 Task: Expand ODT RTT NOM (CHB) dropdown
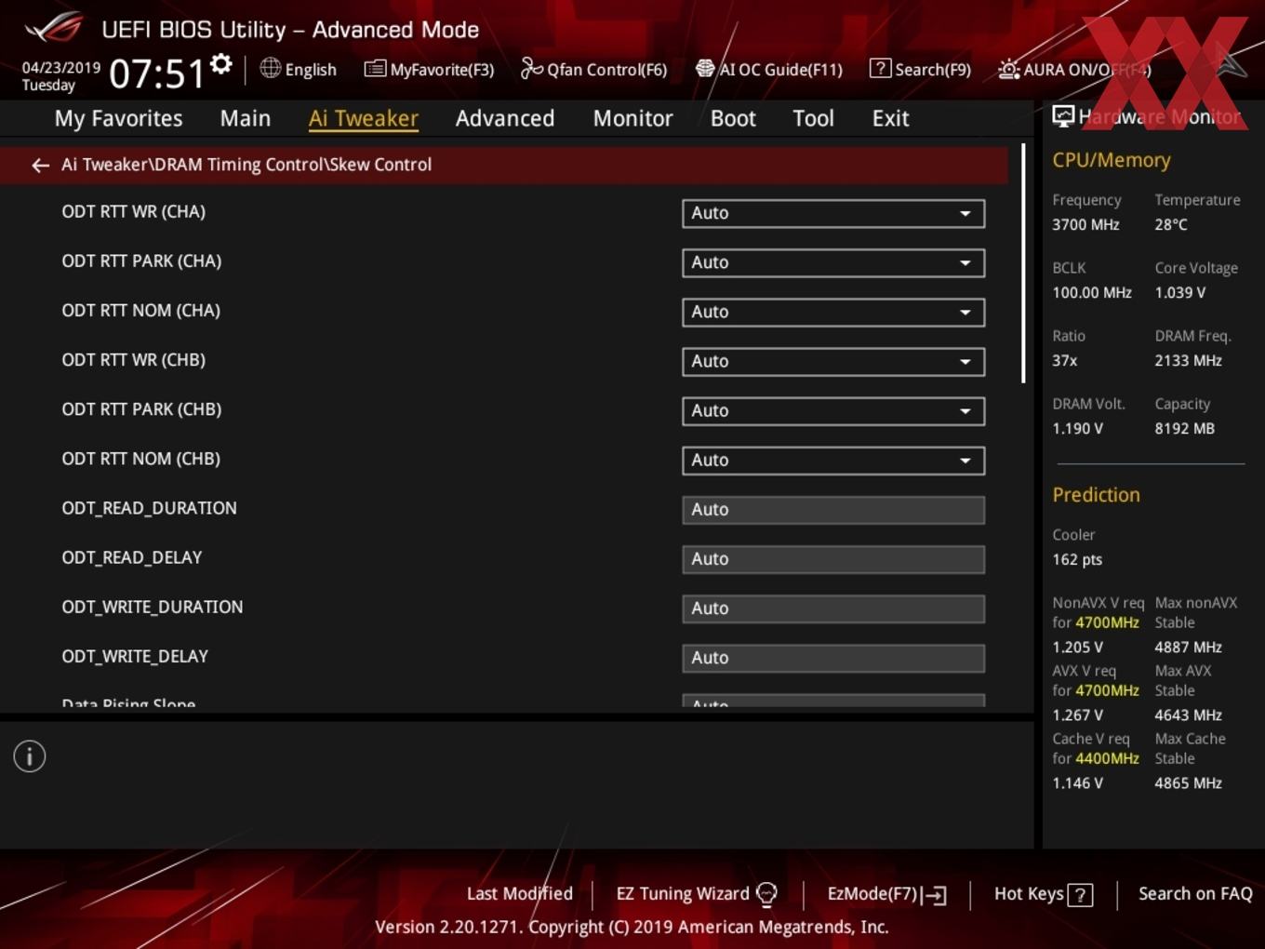coord(833,460)
